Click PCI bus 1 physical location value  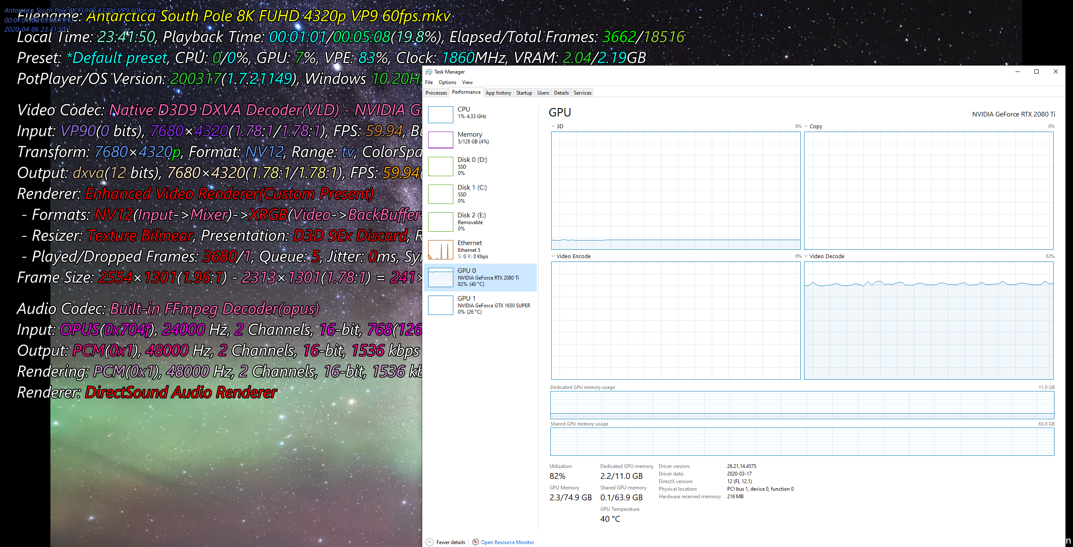(760, 489)
